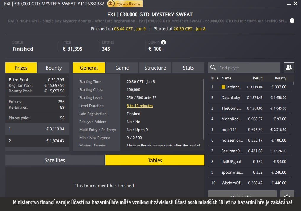Click the yellow marker beside jardahr

point(223,87)
